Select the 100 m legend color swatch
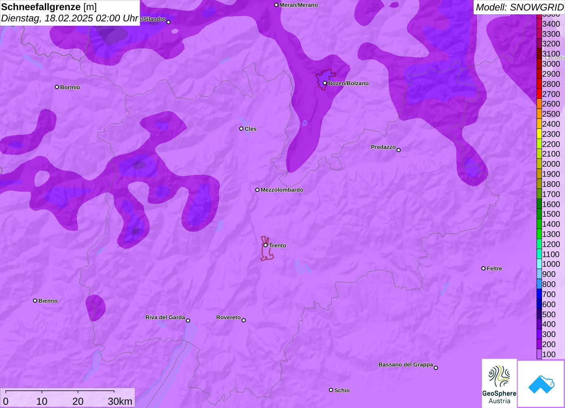Image resolution: width=565 pixels, height=408 pixels. click(539, 354)
